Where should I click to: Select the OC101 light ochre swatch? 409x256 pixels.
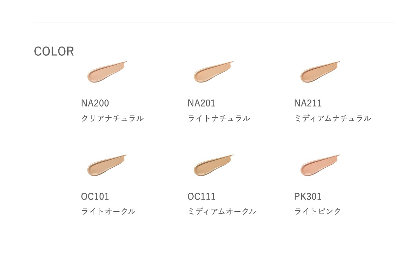coord(107,166)
